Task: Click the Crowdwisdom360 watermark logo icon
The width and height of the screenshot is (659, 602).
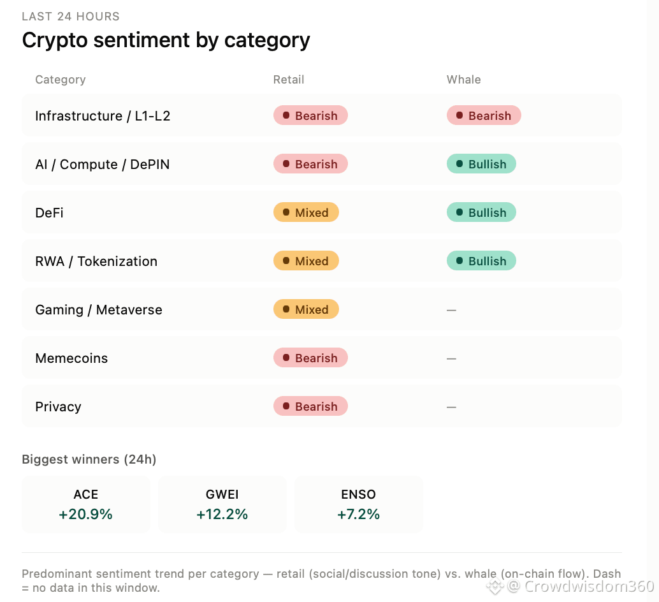Action: tap(495, 586)
